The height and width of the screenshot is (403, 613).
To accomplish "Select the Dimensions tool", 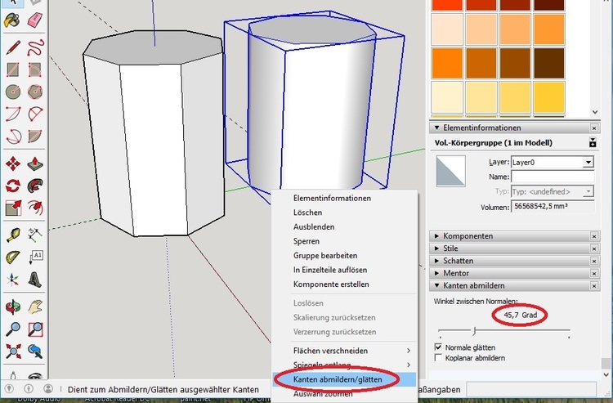I will (35, 235).
